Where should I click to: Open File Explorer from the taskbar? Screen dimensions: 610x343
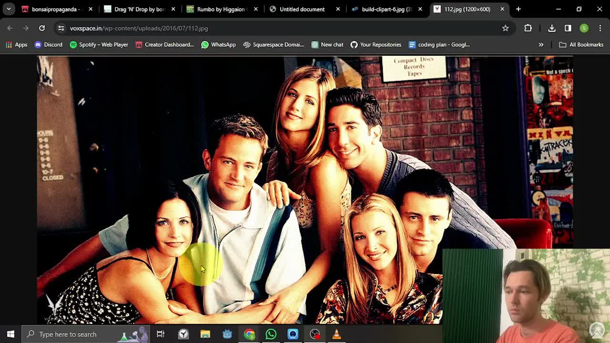tap(205, 334)
